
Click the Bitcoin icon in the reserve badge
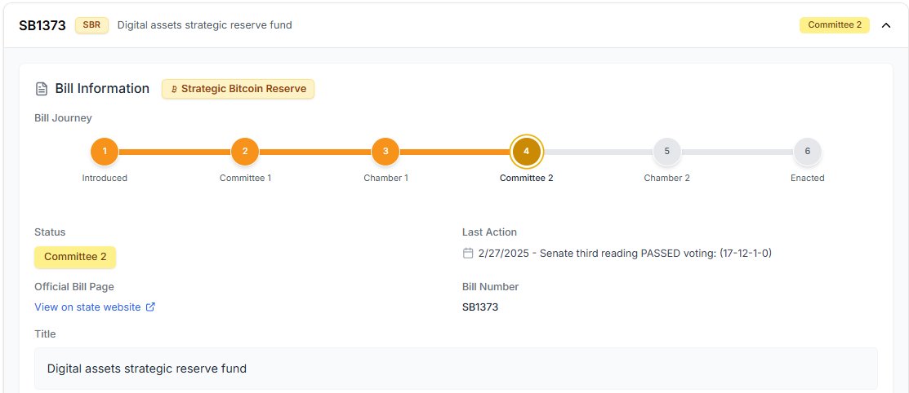pos(174,89)
